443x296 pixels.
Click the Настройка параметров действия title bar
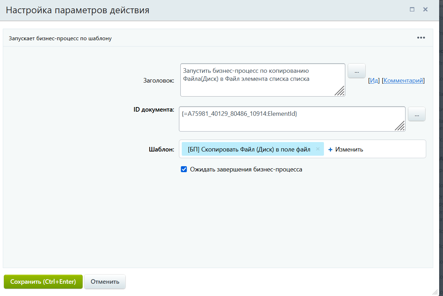click(x=210, y=10)
